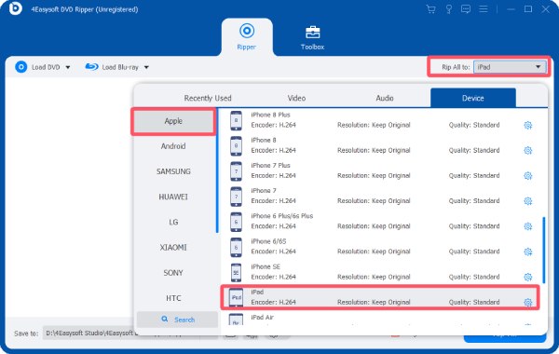
Task: Open settings gear for iPhone 7
Action: [x=528, y=201]
